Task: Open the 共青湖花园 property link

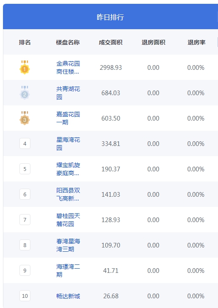Action: tap(68, 93)
